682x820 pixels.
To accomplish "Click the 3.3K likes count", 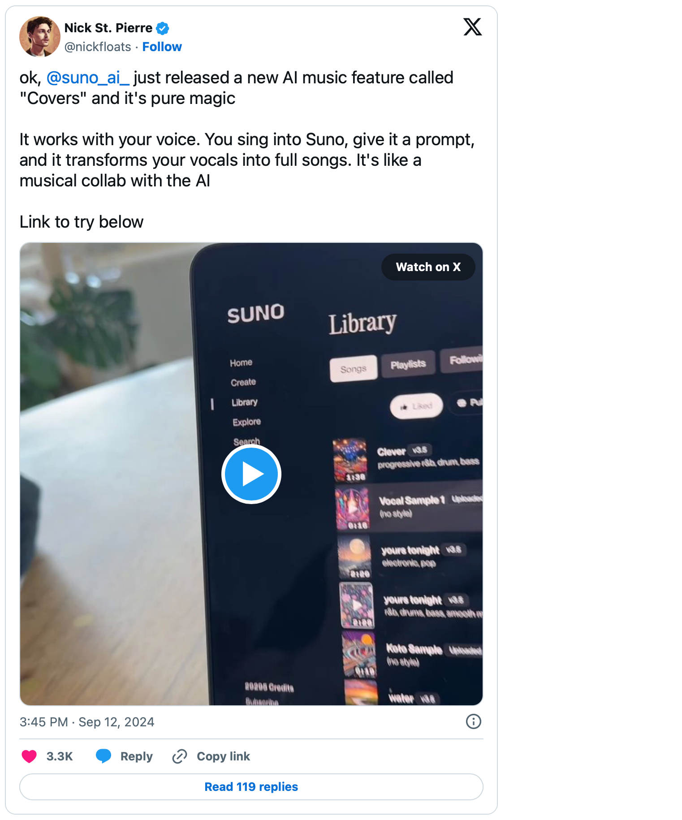I will click(x=60, y=756).
